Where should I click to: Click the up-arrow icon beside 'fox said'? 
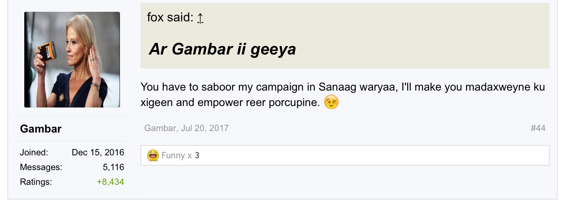tap(200, 18)
